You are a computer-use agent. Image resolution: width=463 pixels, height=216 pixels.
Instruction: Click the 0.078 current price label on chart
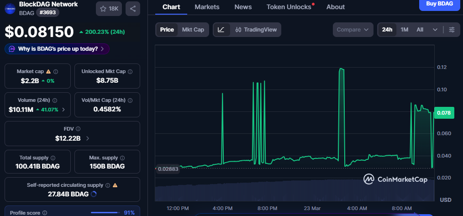tap(444, 113)
